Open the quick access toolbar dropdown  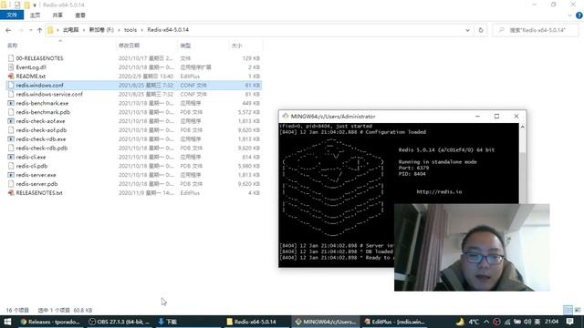tap(35, 5)
